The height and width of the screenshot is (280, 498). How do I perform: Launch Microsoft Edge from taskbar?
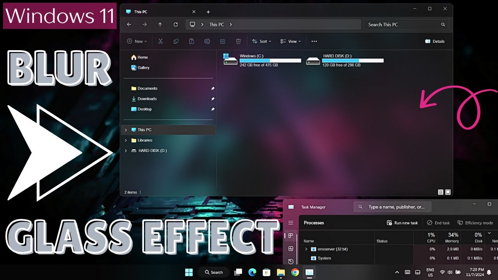tap(253, 272)
